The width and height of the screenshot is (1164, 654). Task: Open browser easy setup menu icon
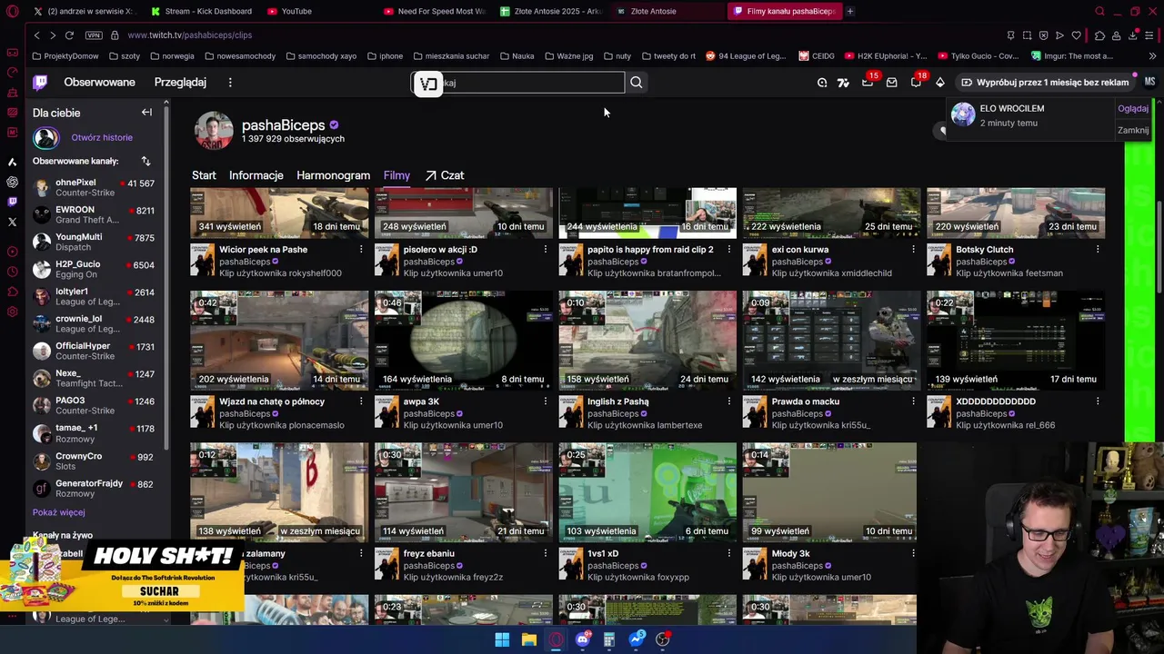[1150, 35]
